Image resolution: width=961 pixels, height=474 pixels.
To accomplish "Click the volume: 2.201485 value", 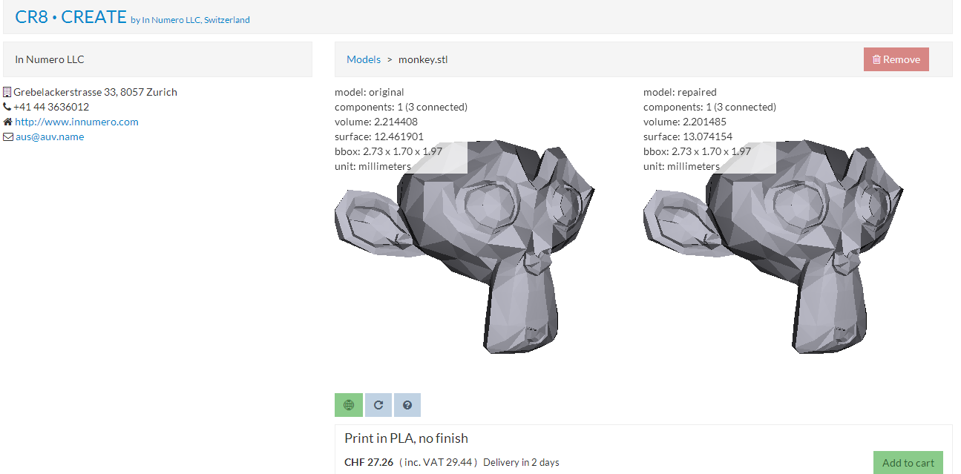I will pyautogui.click(x=684, y=122).
